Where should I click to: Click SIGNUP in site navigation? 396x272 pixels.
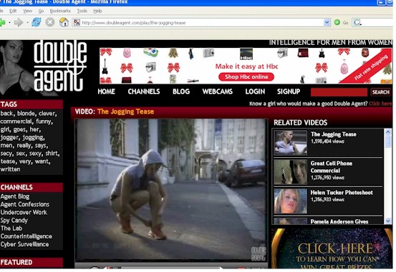(289, 91)
